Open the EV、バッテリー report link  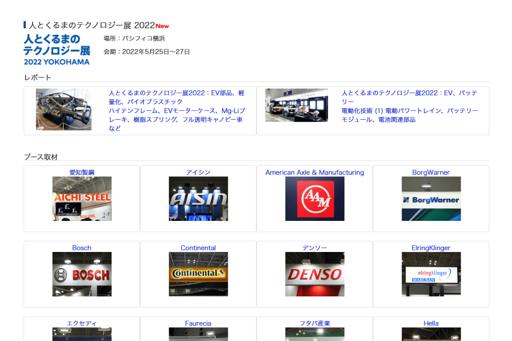(x=410, y=106)
